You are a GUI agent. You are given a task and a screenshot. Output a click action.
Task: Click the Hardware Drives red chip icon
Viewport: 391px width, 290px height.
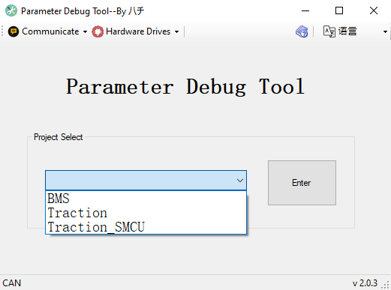pos(98,31)
